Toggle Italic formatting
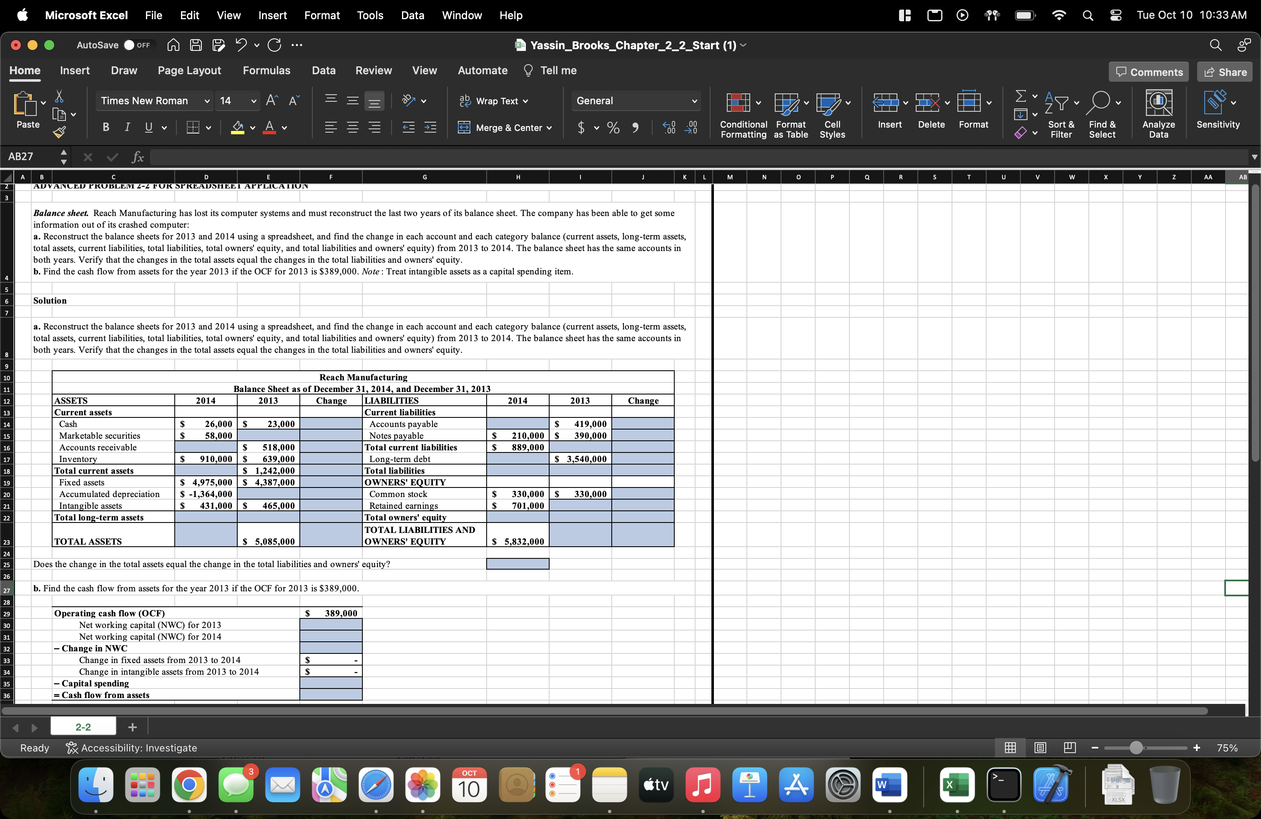This screenshot has height=819, width=1261. click(127, 127)
